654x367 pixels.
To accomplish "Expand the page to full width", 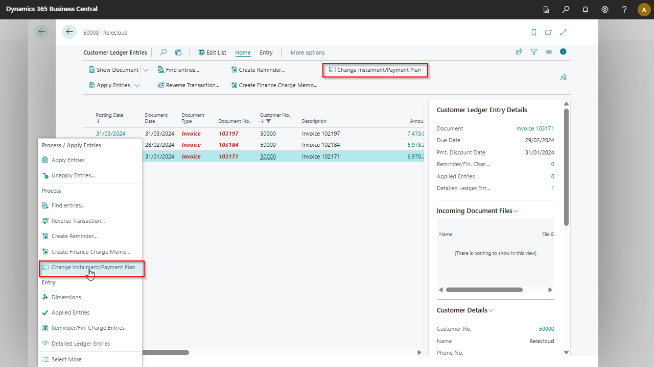I will pyautogui.click(x=564, y=32).
